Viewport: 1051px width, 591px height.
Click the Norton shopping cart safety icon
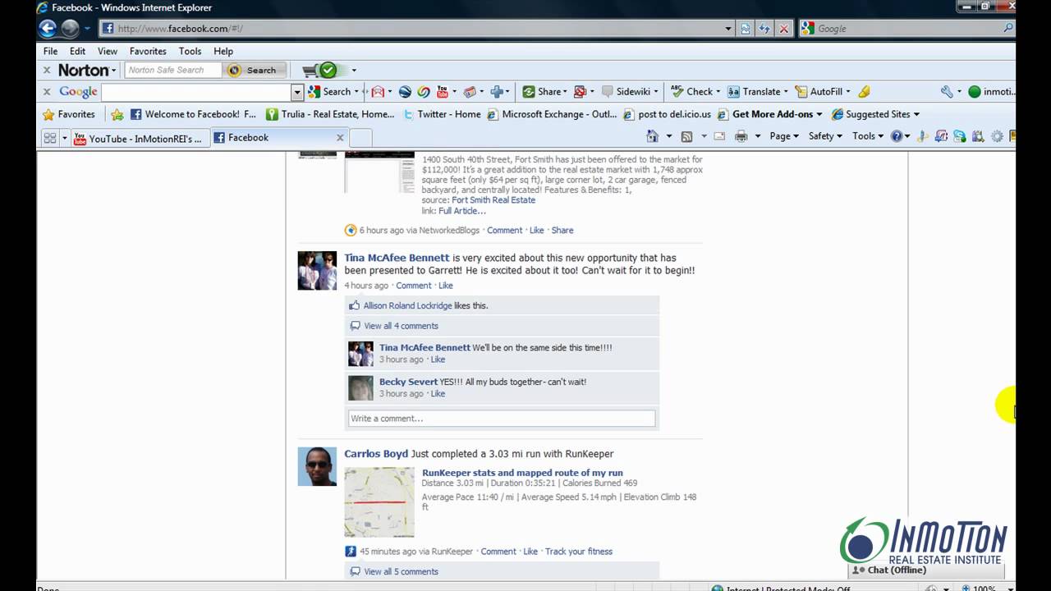[x=320, y=71]
